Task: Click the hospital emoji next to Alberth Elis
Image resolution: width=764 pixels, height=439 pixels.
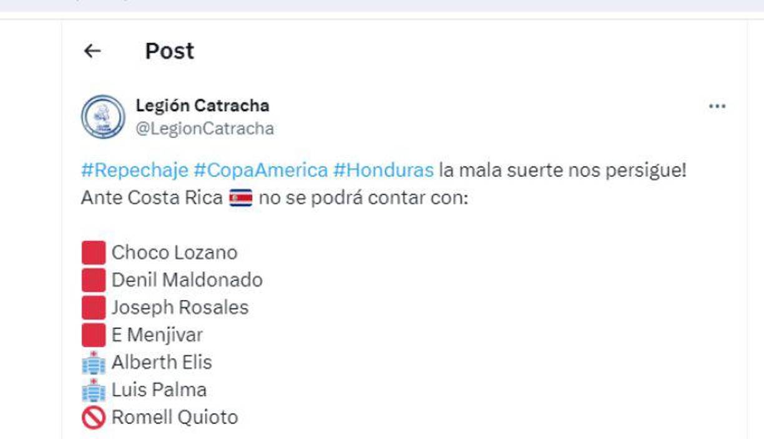Action: (x=94, y=362)
